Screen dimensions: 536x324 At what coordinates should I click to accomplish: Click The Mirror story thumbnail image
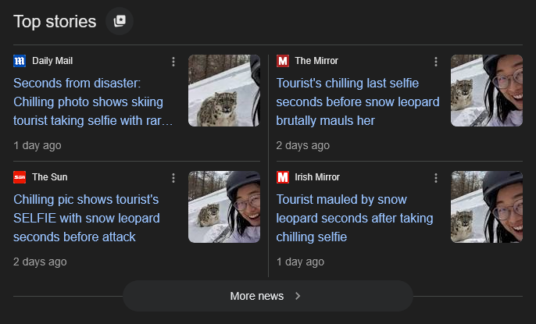pos(487,91)
